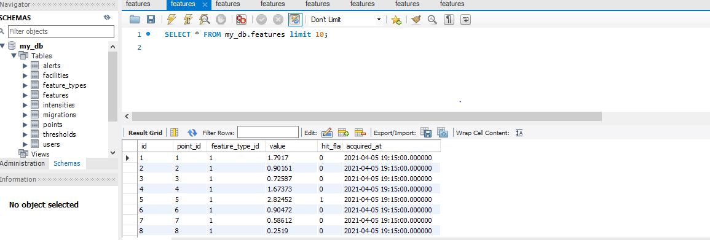Save query as favorite snippet star
The height and width of the screenshot is (240, 710).
[x=396, y=20]
